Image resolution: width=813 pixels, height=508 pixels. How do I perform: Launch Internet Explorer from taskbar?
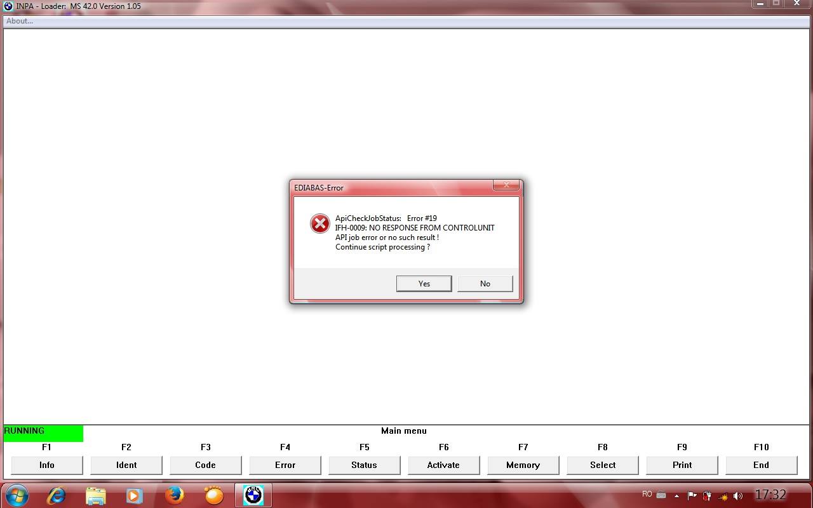point(57,495)
